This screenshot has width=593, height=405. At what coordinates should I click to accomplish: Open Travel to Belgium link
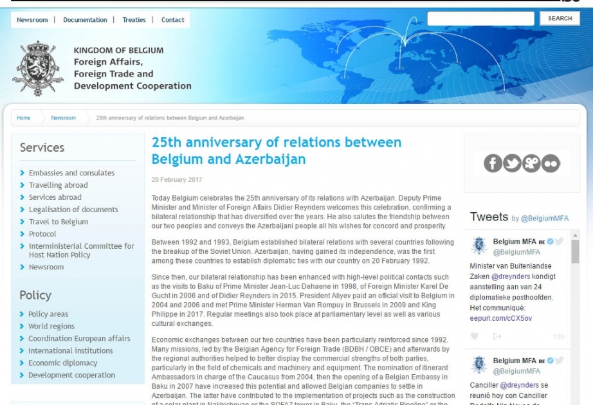pos(59,222)
